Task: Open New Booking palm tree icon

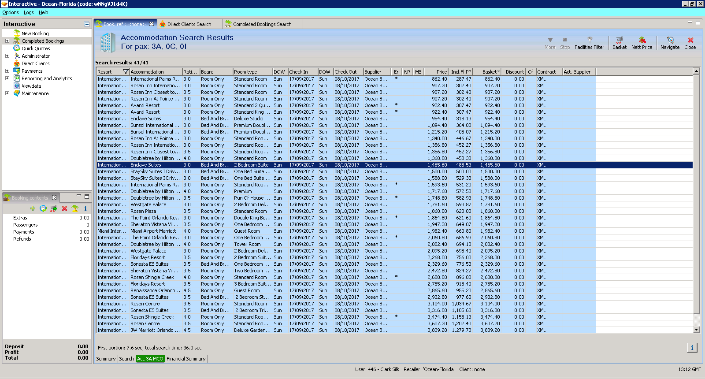Action: (x=17, y=33)
